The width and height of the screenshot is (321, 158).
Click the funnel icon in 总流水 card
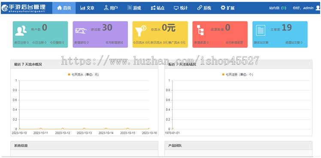point(141,31)
